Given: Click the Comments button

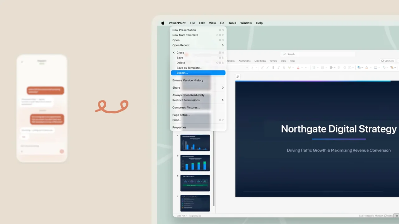Looking at the screenshot, I should 387,61.
